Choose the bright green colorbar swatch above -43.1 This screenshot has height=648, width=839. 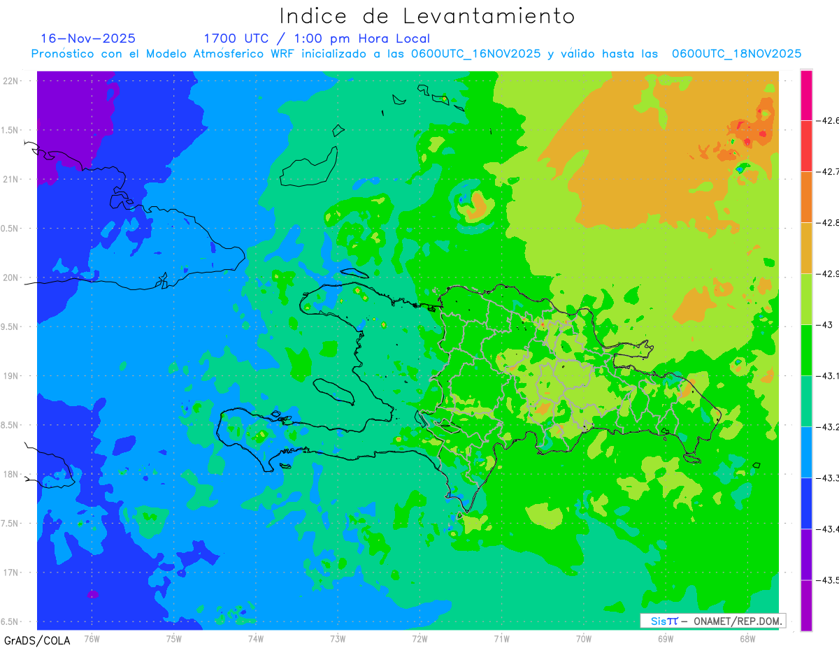tap(806, 350)
